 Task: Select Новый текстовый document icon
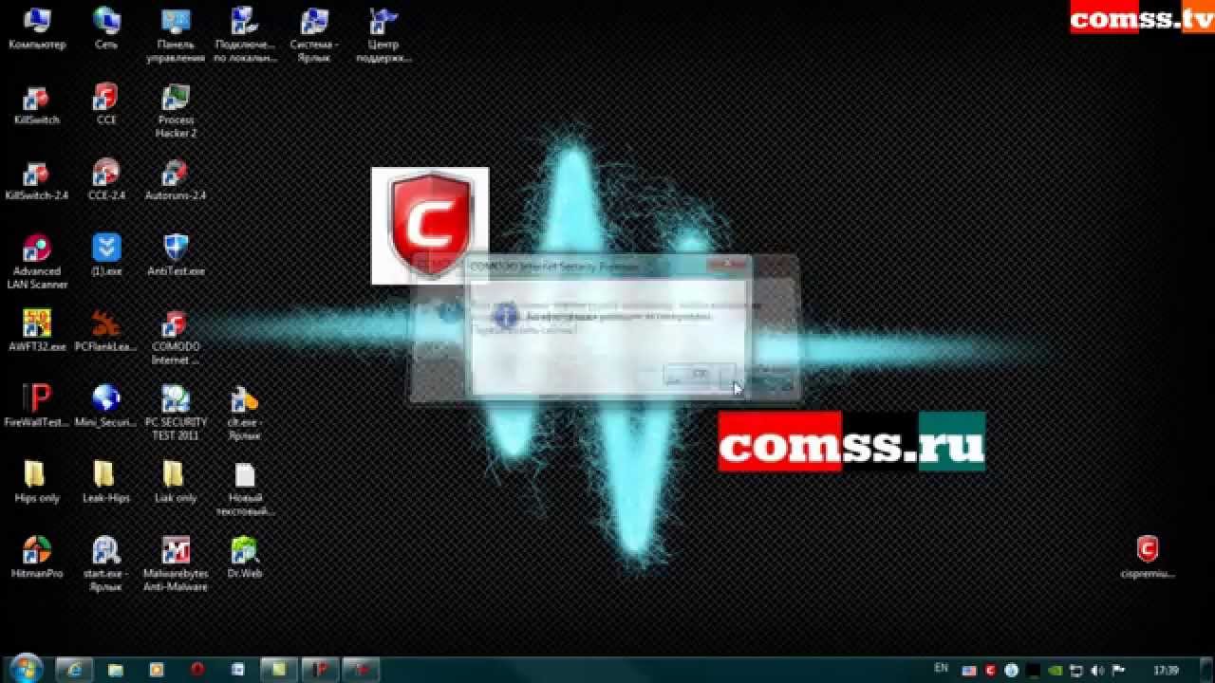point(245,489)
